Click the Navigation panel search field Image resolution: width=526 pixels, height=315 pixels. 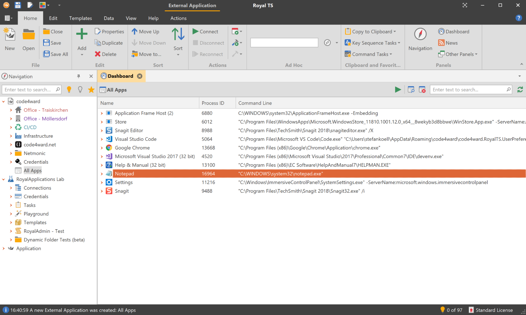(x=31, y=90)
